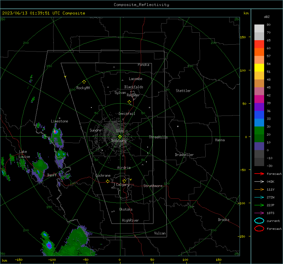Click the Innisfail town label
This screenshot has width=283, height=264.
(127, 114)
